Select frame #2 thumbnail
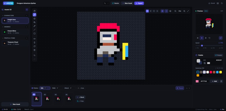The image size is (226, 111). point(47,99)
